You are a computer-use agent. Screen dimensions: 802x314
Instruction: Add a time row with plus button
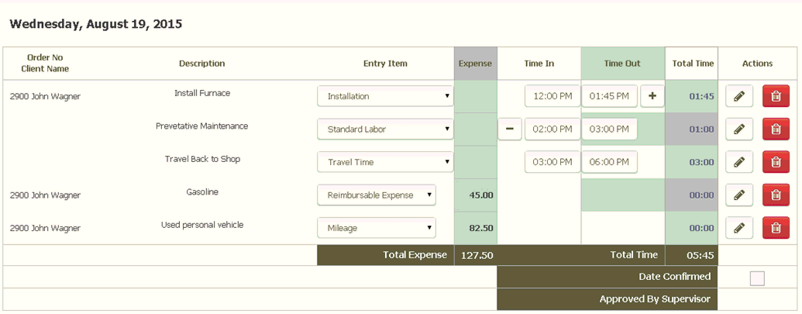tap(652, 96)
